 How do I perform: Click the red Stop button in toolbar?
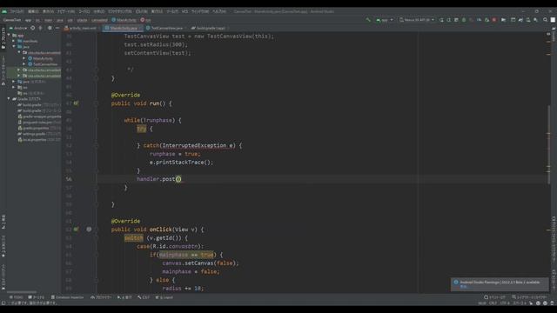click(494, 20)
